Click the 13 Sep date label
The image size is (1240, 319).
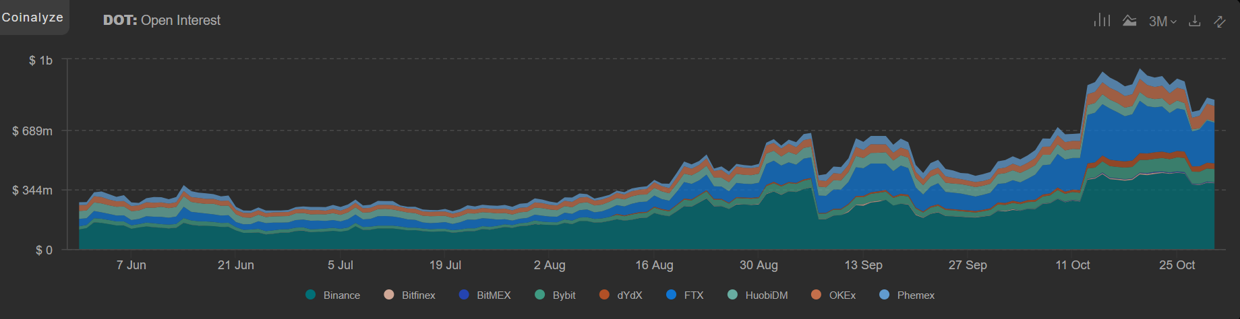point(863,265)
